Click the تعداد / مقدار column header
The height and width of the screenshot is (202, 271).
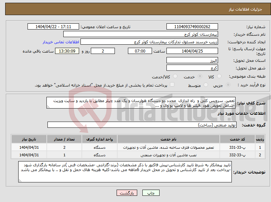coord(64,139)
